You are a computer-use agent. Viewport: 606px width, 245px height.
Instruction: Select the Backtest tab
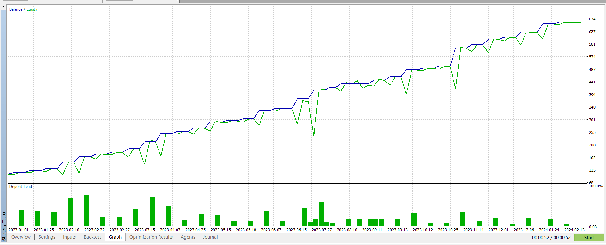(x=92, y=237)
